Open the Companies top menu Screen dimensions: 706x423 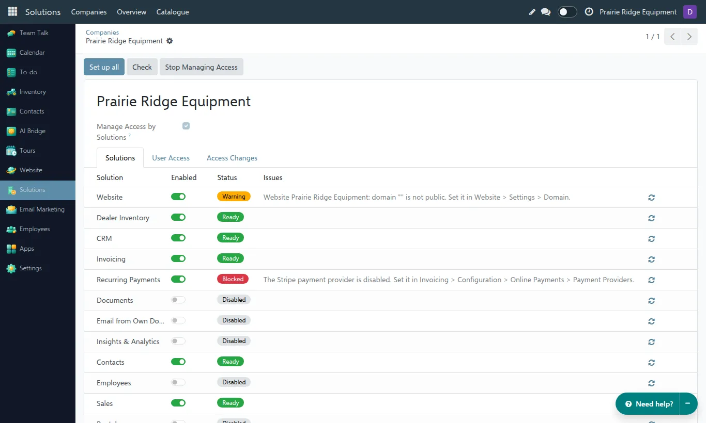coord(89,12)
